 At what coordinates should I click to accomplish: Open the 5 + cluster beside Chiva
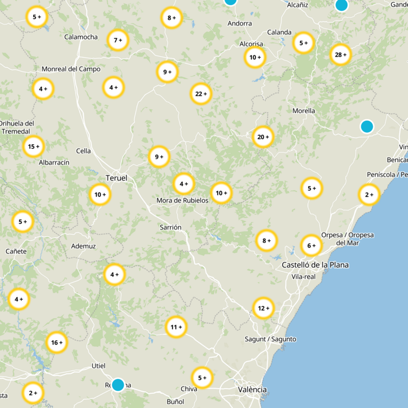(202, 377)
